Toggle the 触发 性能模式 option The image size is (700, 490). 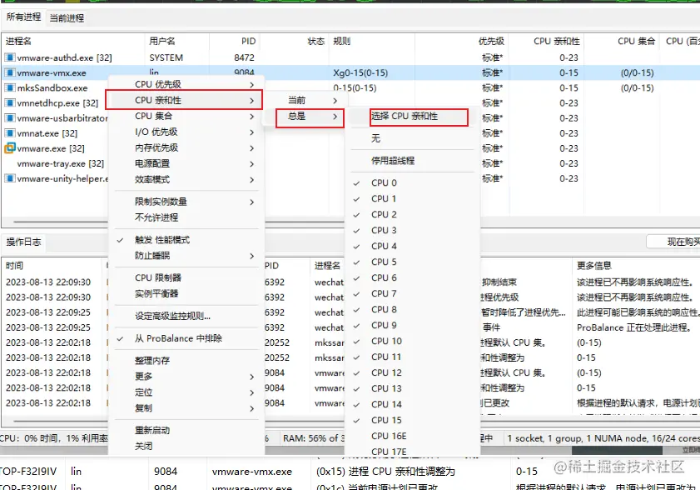(162, 240)
